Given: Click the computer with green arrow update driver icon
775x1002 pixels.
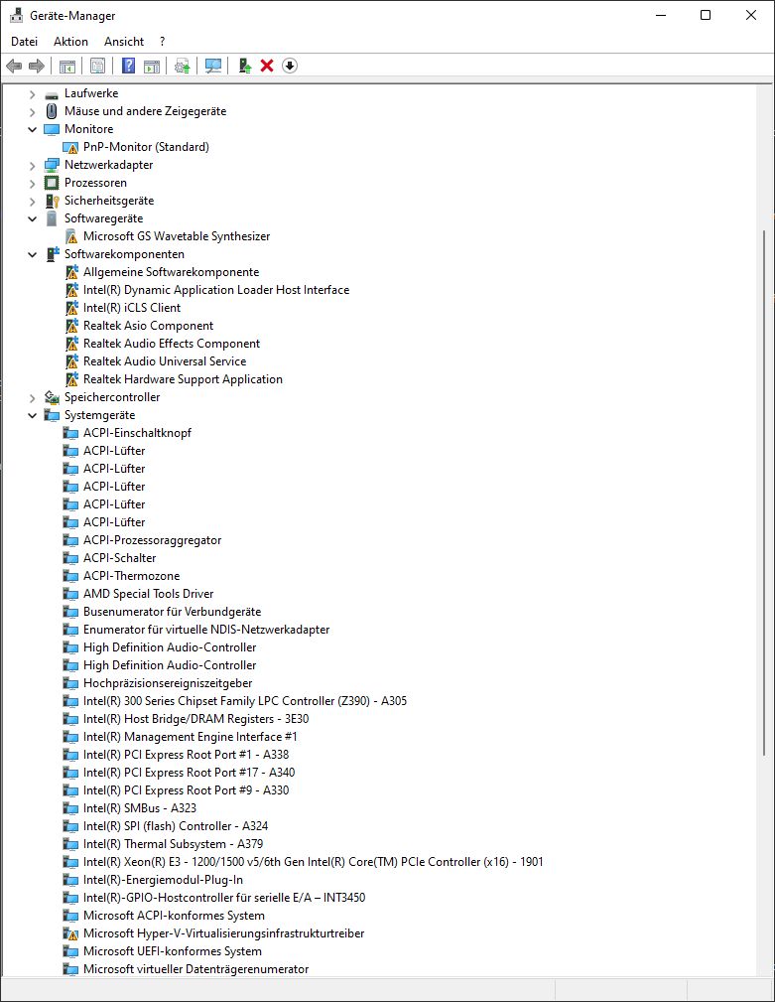Looking at the screenshot, I should coord(244,66).
